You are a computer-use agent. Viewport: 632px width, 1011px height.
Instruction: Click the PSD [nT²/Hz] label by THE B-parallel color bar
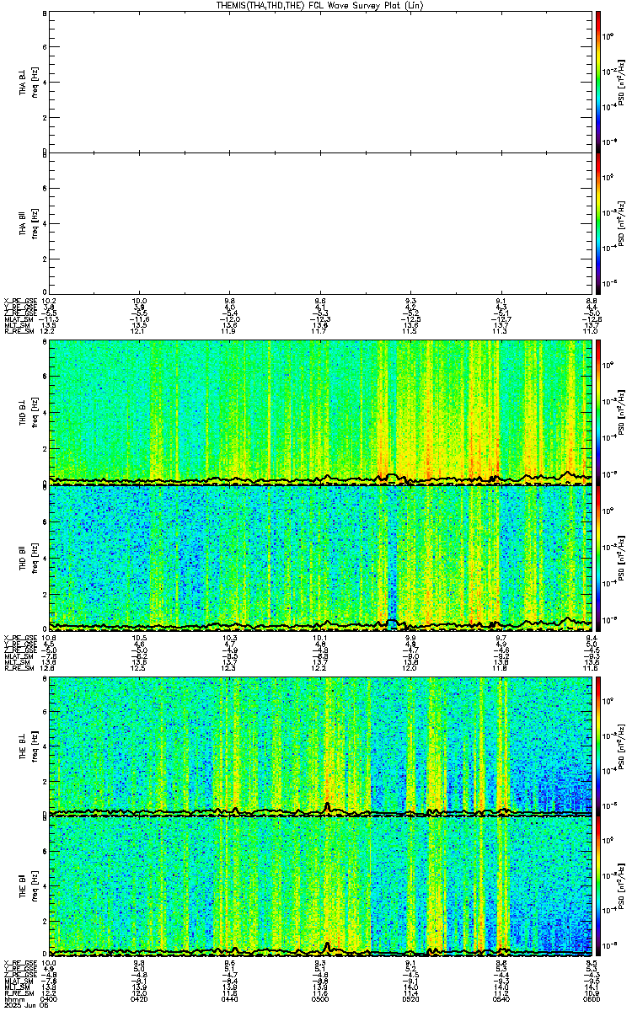622,886
